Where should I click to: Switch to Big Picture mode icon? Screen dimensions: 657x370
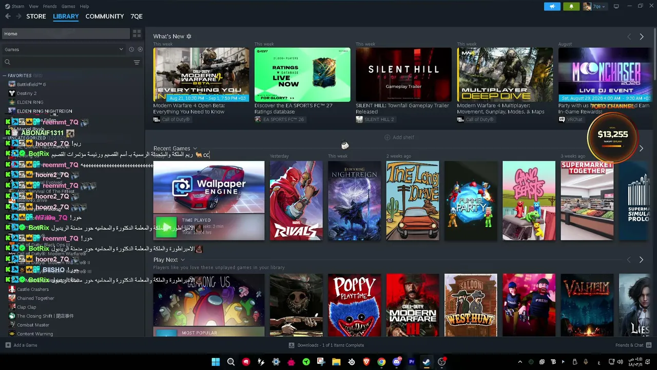point(616,6)
